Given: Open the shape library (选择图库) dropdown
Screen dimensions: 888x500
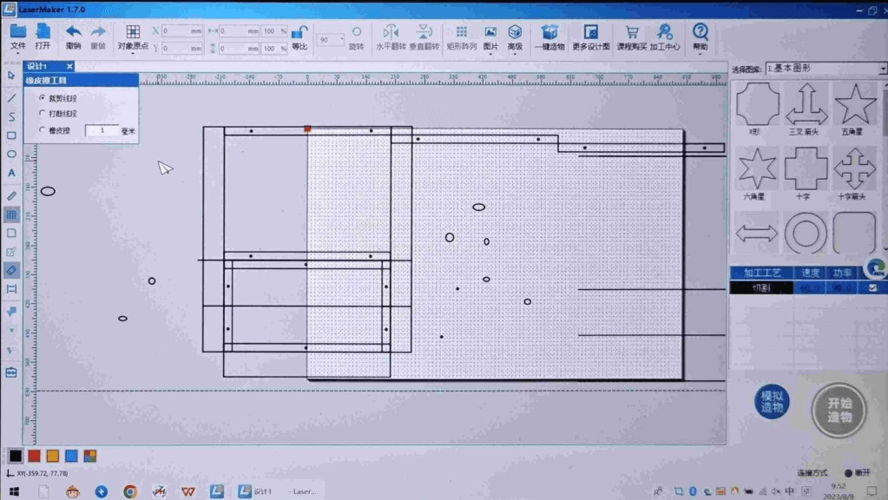Looking at the screenshot, I should 820,68.
